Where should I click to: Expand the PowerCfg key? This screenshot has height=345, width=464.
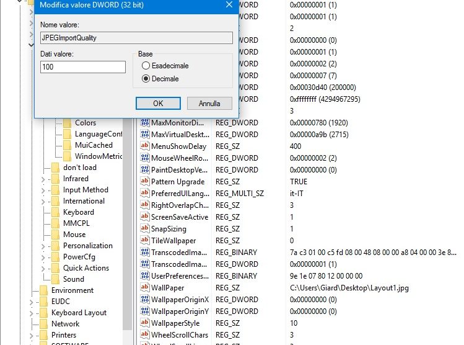43,258
